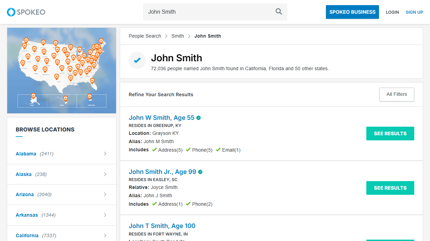Viewport: 430px width, 241px height.
Task: Click the Login link
Action: pyautogui.click(x=392, y=12)
